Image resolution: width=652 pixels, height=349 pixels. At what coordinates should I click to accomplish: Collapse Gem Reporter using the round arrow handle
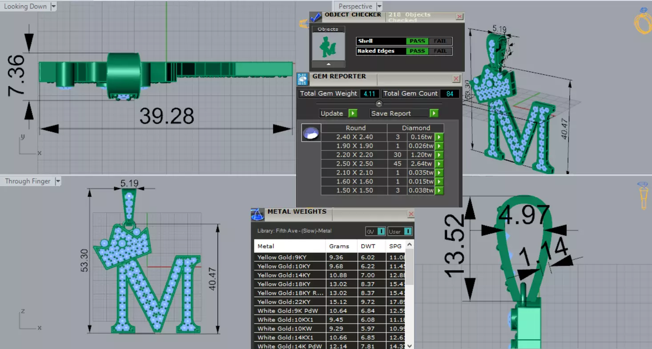pyautogui.click(x=379, y=104)
